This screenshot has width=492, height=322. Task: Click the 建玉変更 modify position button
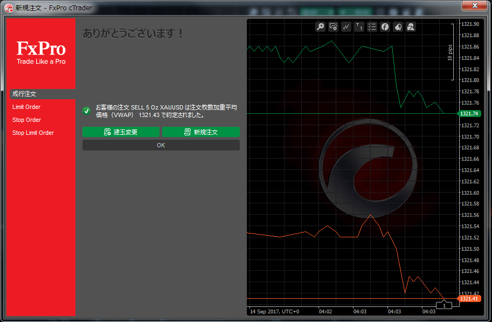[121, 132]
